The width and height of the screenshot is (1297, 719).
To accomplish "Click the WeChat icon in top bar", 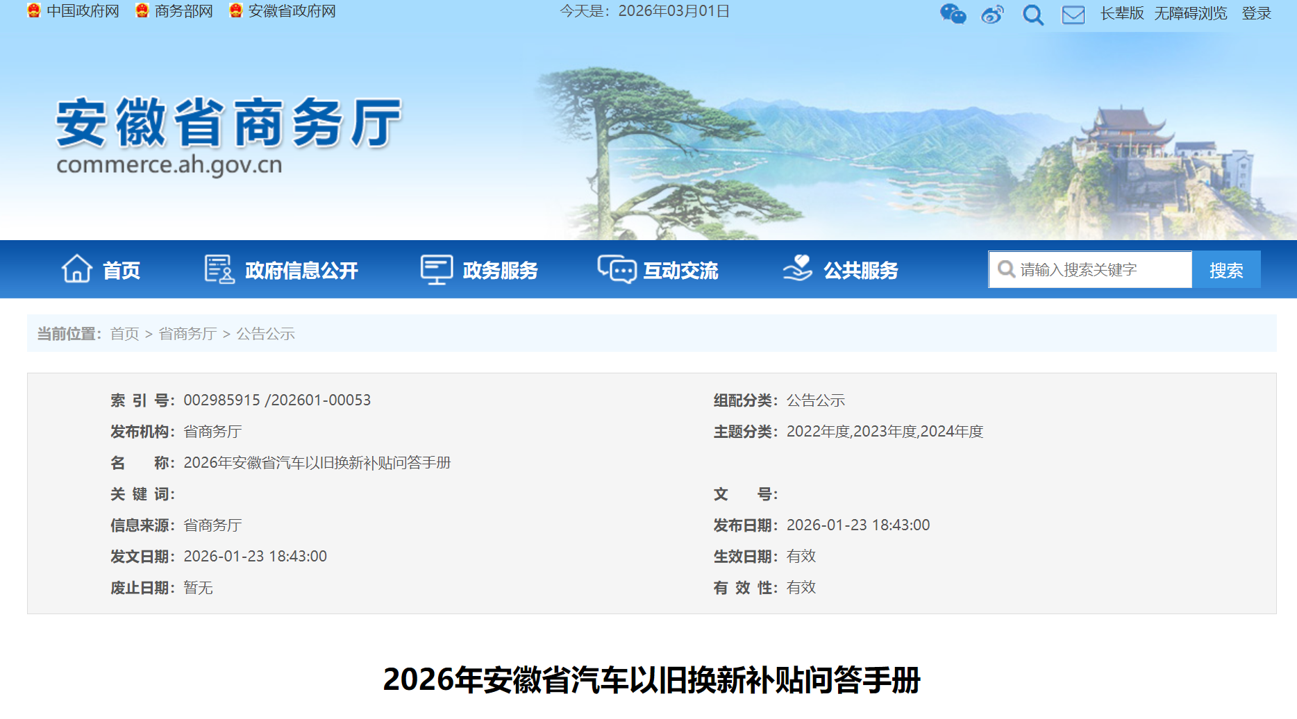I will [x=953, y=14].
